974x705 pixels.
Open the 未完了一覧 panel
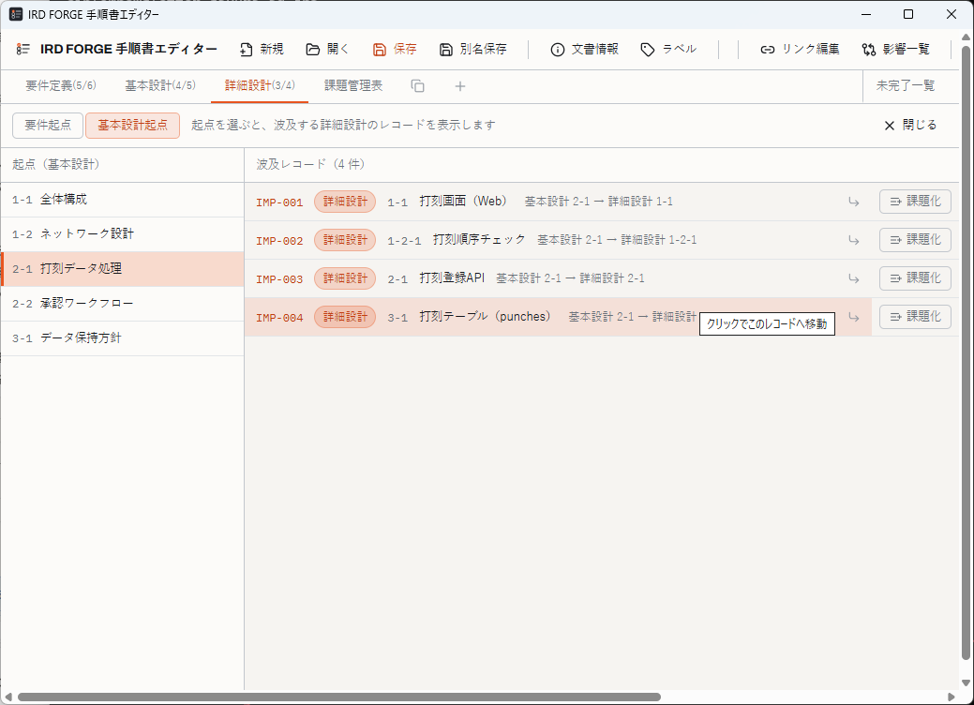click(x=906, y=85)
